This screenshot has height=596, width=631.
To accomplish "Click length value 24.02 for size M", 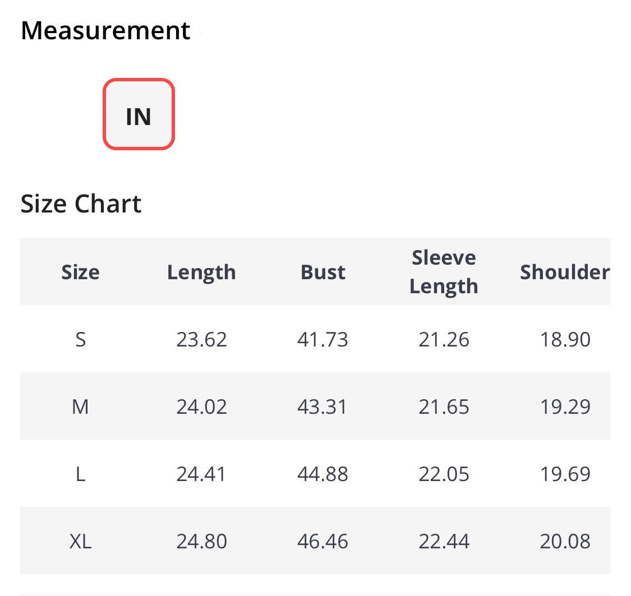I will point(201,406).
